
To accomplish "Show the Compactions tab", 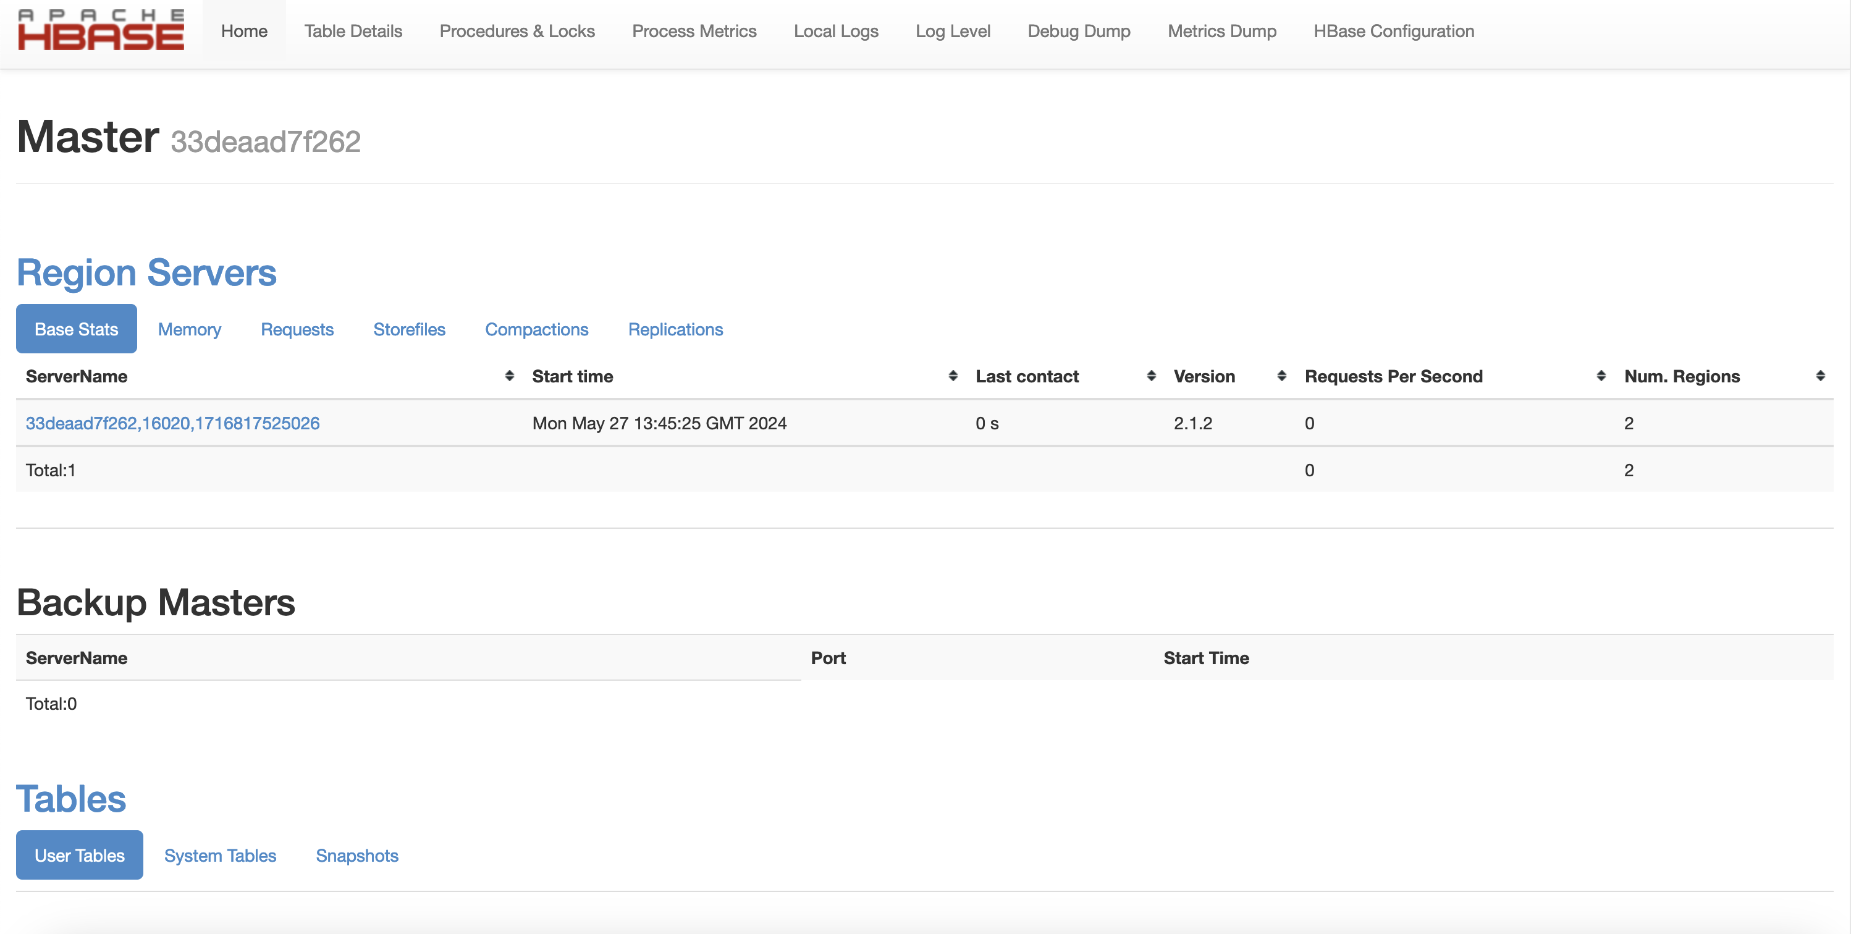I will 536,329.
